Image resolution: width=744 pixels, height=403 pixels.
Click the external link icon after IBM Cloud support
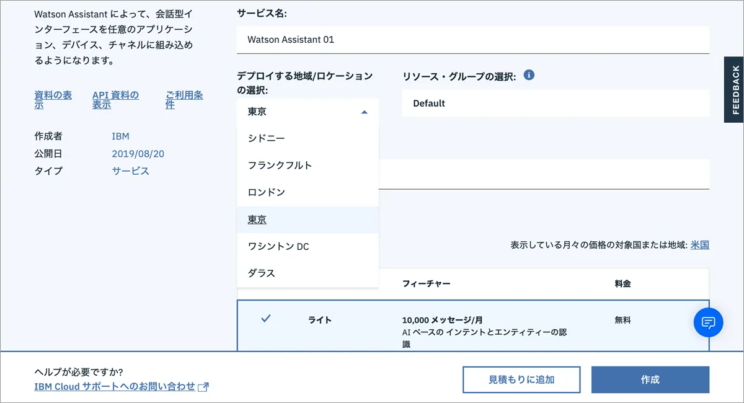coord(203,387)
